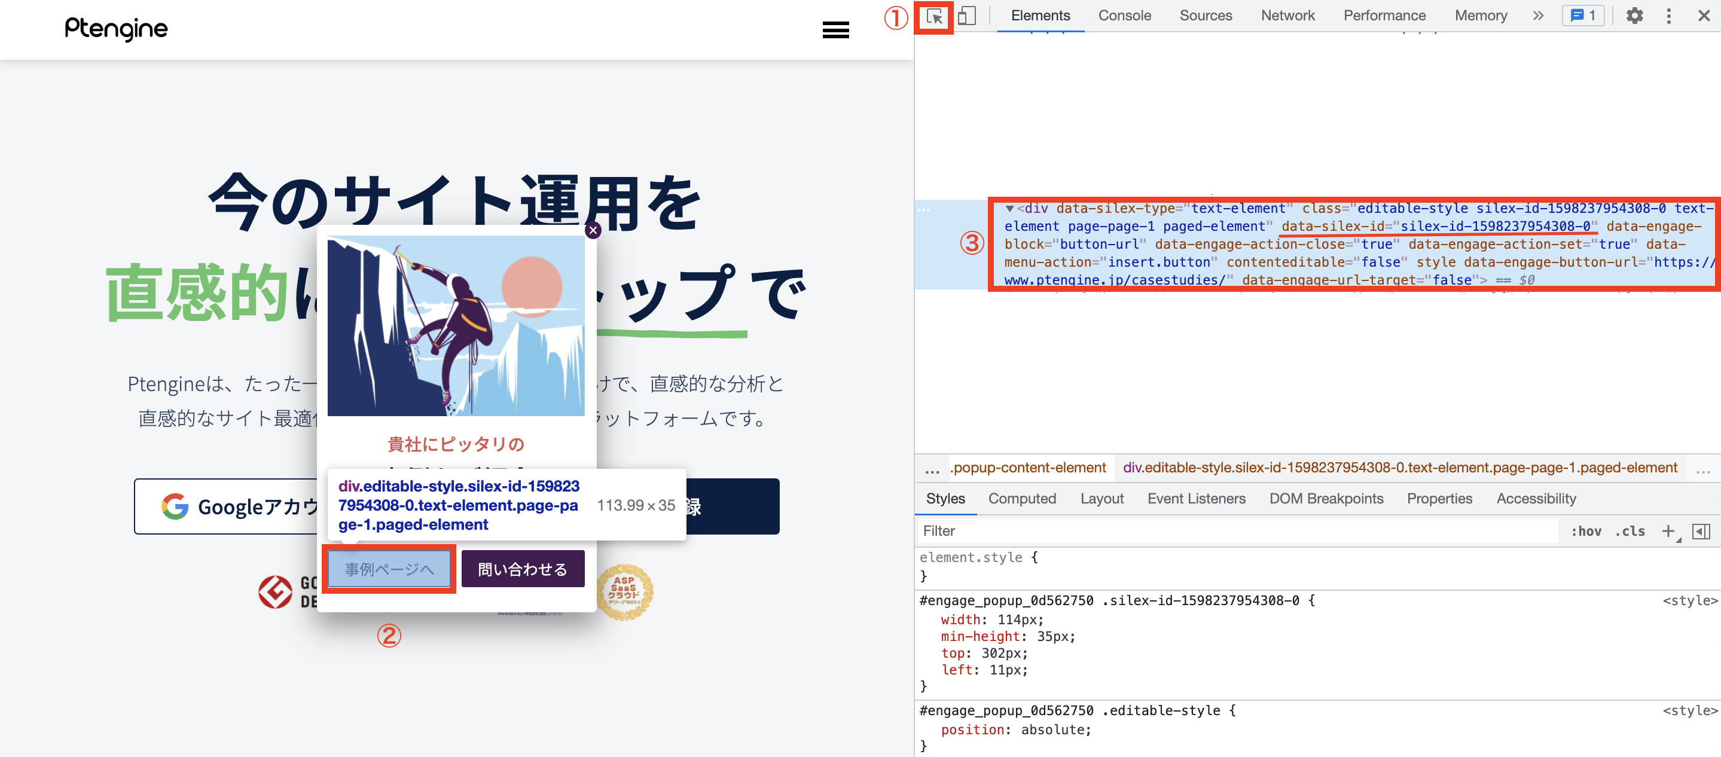Close the DevTools panel
This screenshot has height=757, width=1721.
pyautogui.click(x=1704, y=16)
